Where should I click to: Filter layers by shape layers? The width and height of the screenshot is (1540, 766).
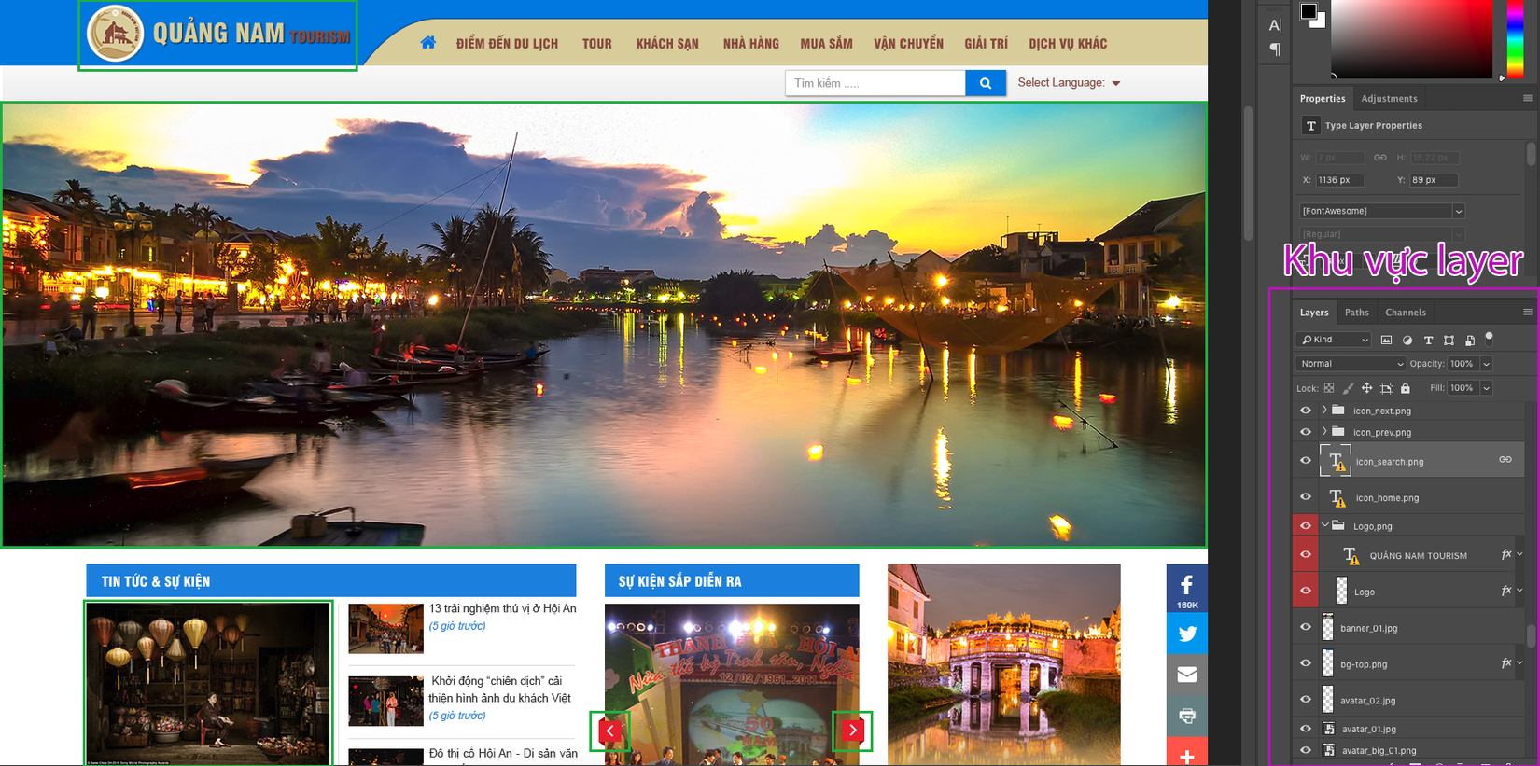(x=1449, y=341)
